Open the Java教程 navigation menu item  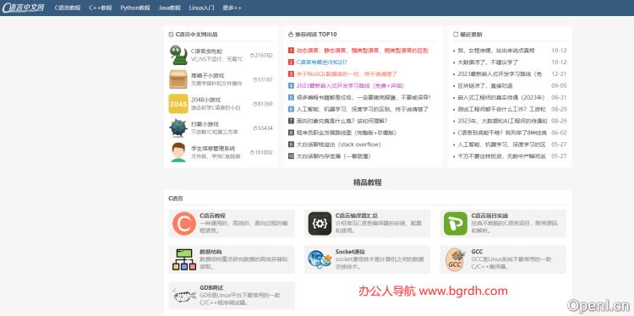(169, 8)
